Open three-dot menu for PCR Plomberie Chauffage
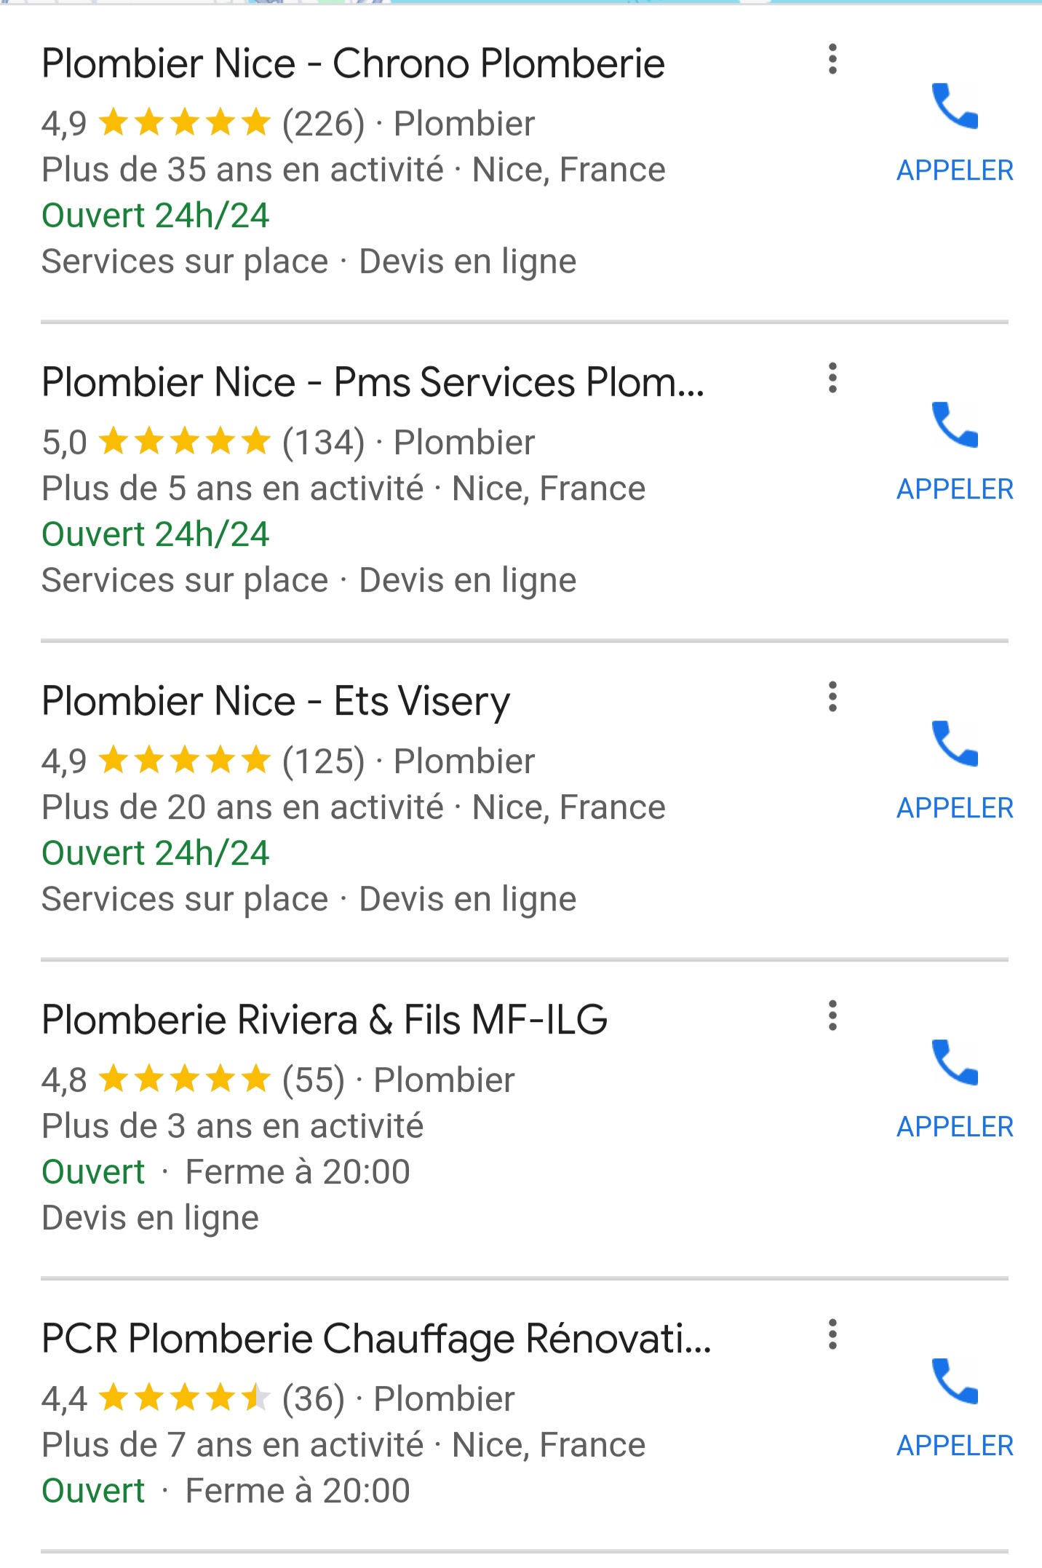 click(833, 1335)
